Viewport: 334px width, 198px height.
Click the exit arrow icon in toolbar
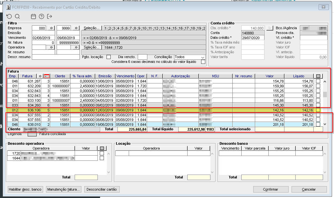coord(50,16)
